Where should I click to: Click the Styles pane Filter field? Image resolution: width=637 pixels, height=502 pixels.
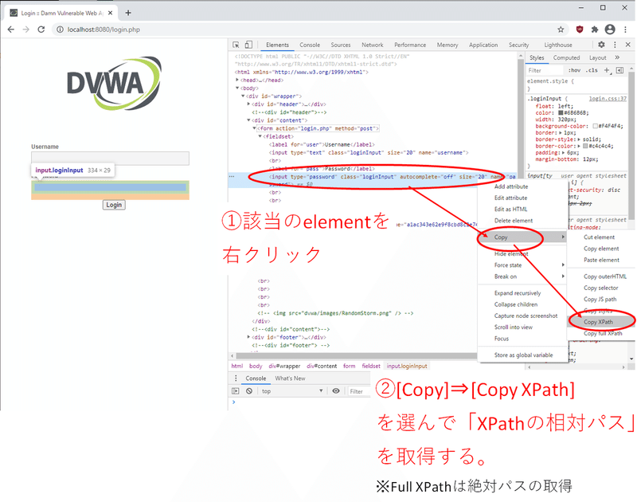point(546,70)
